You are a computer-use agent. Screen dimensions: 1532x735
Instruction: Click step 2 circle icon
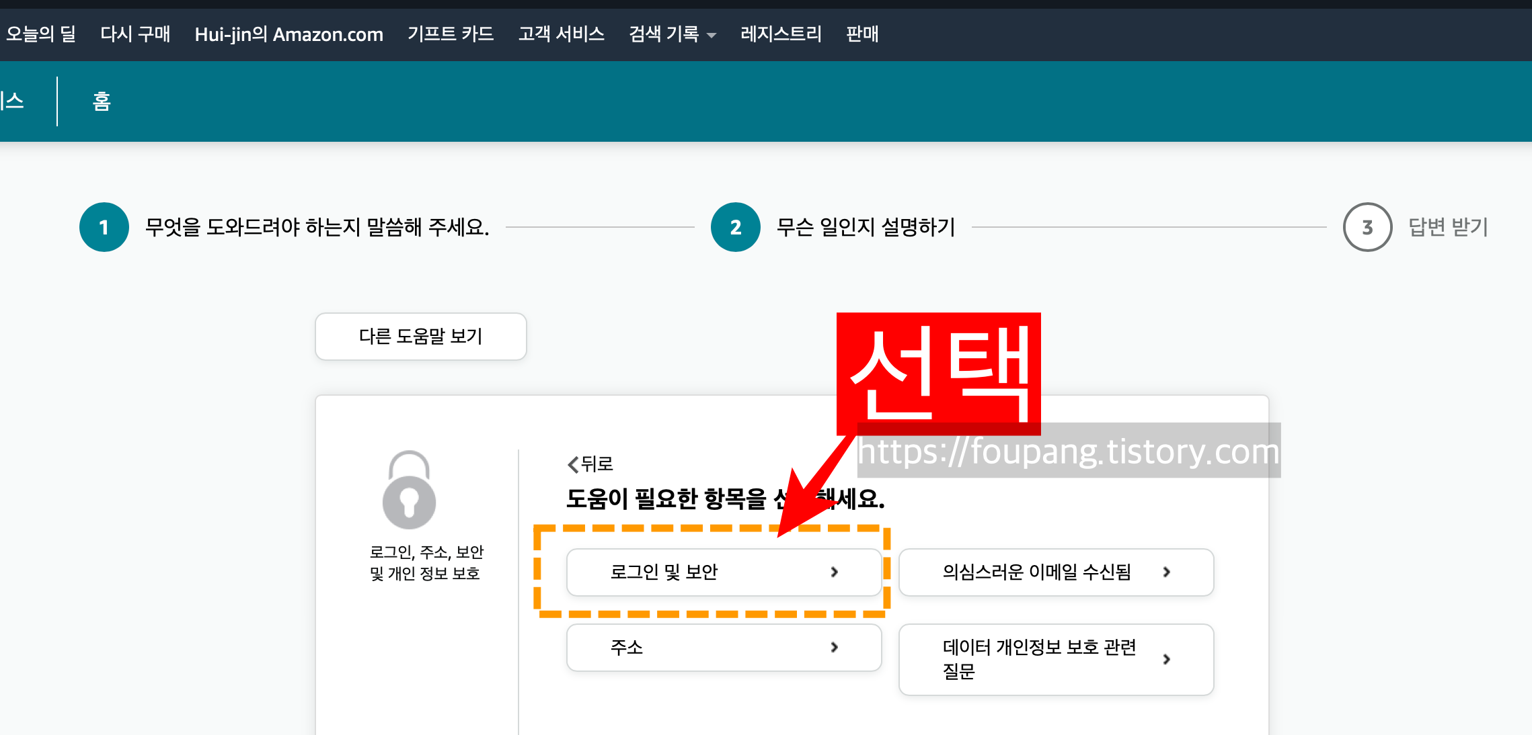[x=735, y=227]
